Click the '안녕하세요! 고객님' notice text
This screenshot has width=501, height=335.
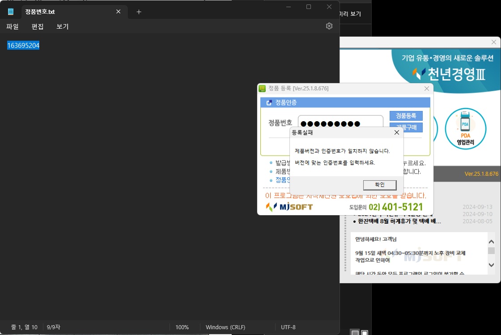tap(376, 239)
